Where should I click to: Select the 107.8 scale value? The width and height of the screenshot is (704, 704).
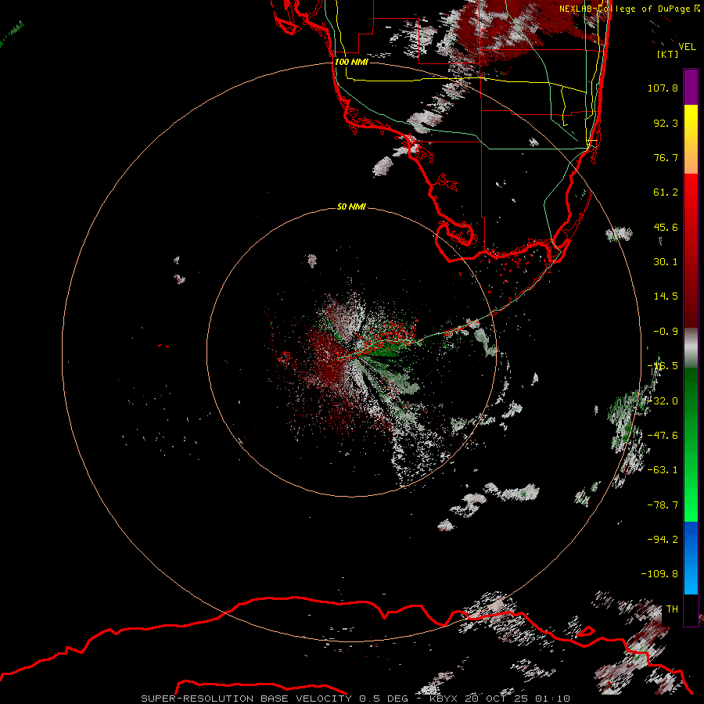coord(663,88)
